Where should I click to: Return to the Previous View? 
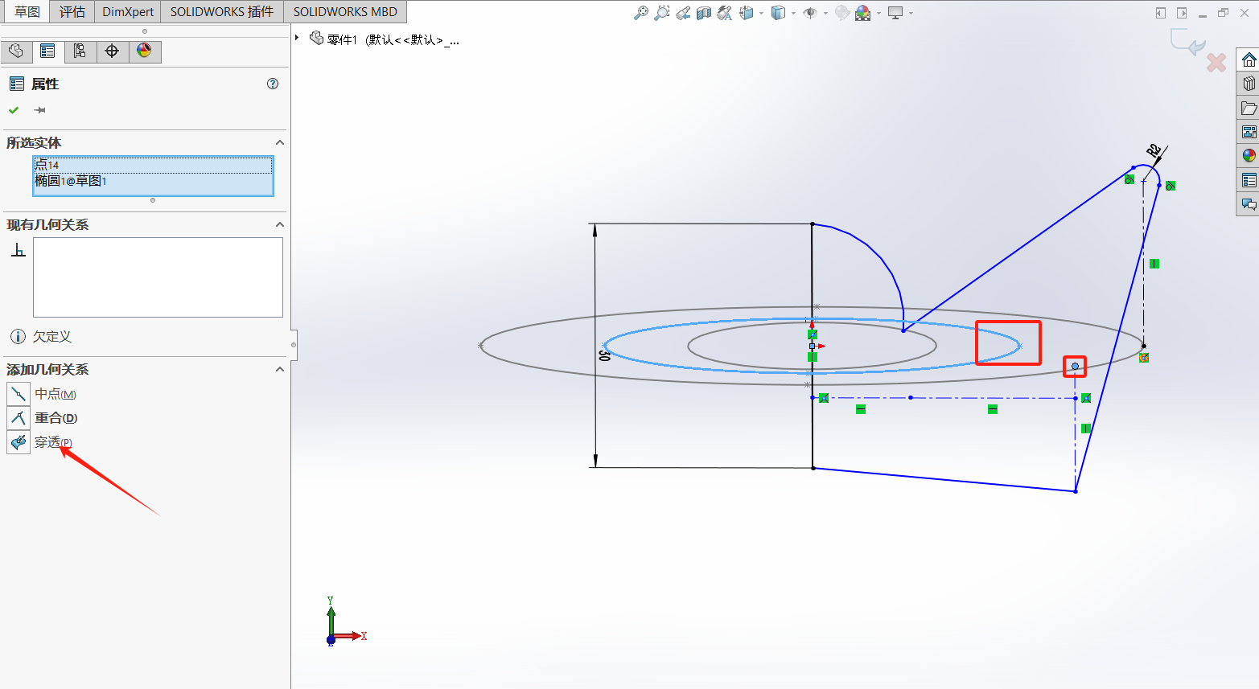[x=683, y=13]
